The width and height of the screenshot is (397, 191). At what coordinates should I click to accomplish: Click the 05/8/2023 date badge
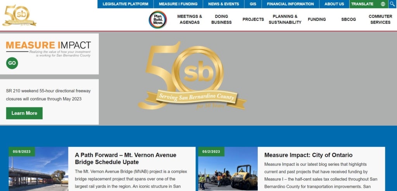pyautogui.click(x=22, y=152)
